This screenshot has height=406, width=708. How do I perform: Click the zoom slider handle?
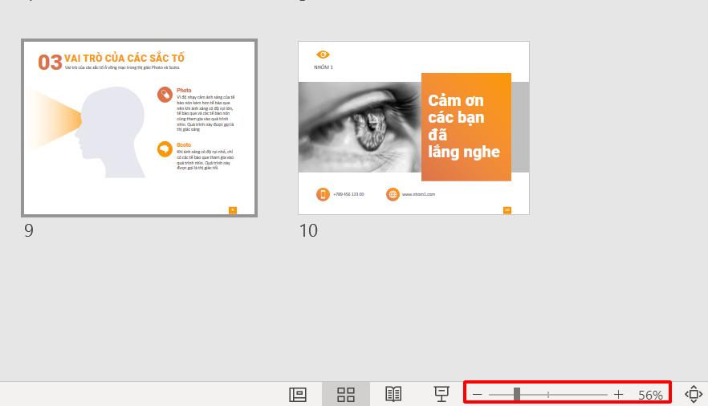517,394
